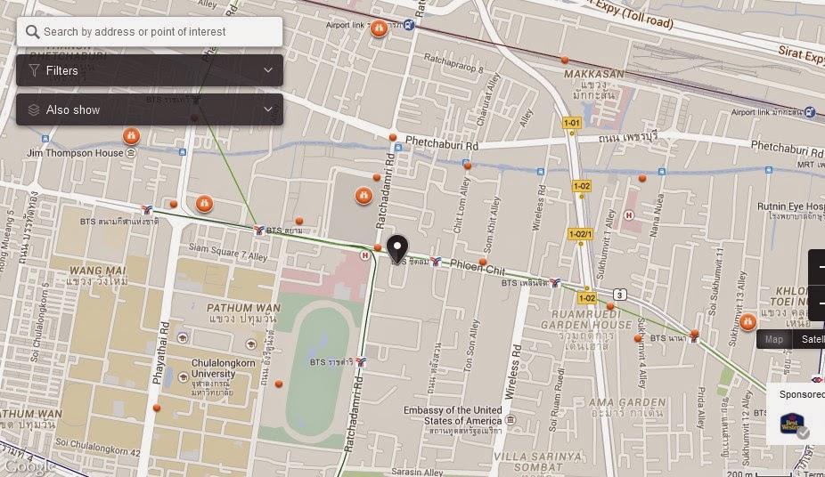Viewport: 825px width, 477px height.
Task: Click the BTS Siam station icon
Action: (258, 230)
